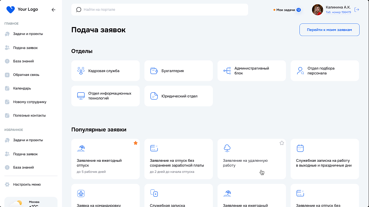Click the people-network icon on Кадровая служба card
Image resolution: width=369 pixels, height=207 pixels.
click(81, 71)
